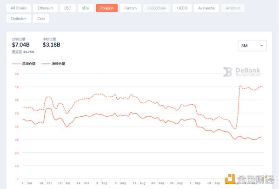Open the xDai chain tab
Image resolution: width=279 pixels, height=189 pixels.
85,8
